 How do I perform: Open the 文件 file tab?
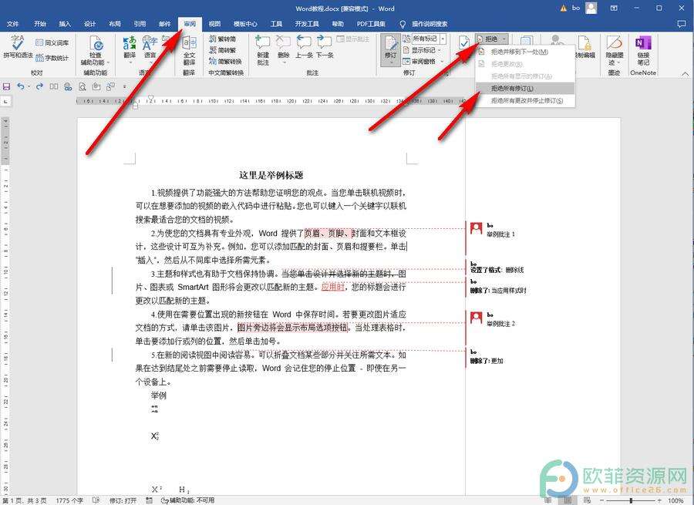click(13, 24)
